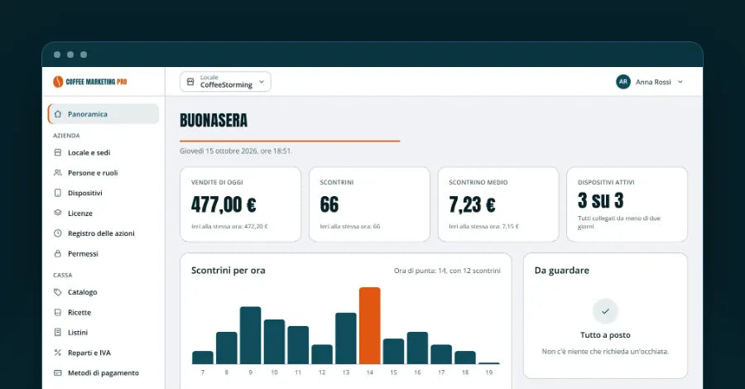
Task: Click the orange bar for hour 14
Action: (370, 326)
